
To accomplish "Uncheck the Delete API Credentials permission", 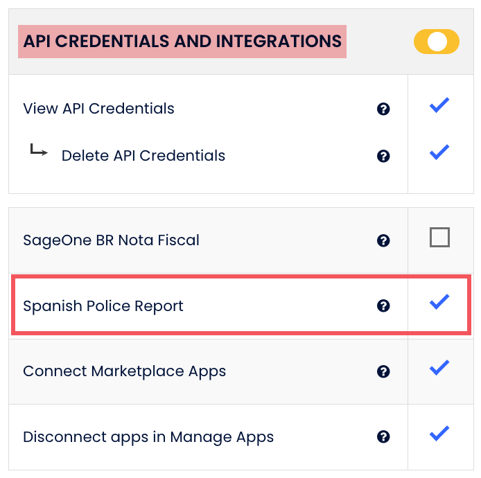I will point(439,152).
